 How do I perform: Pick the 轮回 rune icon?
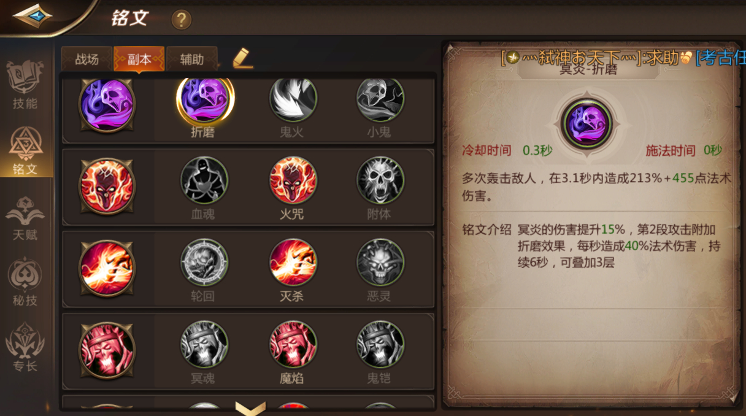[x=204, y=262]
